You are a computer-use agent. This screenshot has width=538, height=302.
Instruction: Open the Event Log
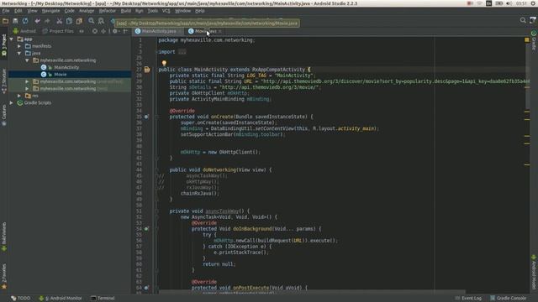pos(468,299)
